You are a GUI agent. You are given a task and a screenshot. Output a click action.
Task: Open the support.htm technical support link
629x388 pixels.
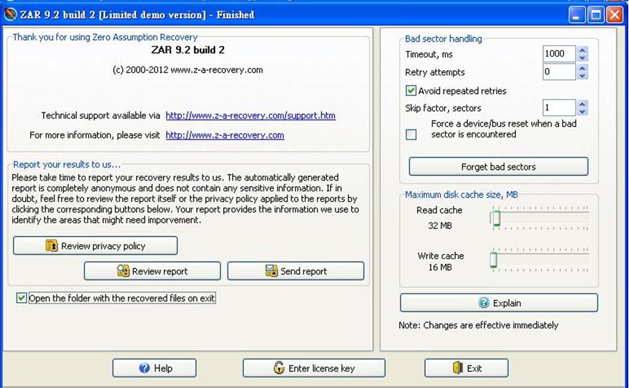click(x=250, y=115)
